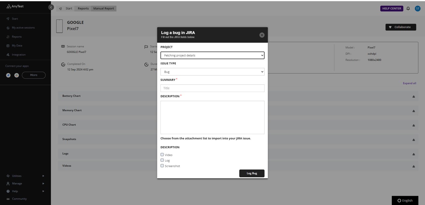This screenshot has height=205, width=425.
Task: Click into the Description text area
Action: (212, 117)
